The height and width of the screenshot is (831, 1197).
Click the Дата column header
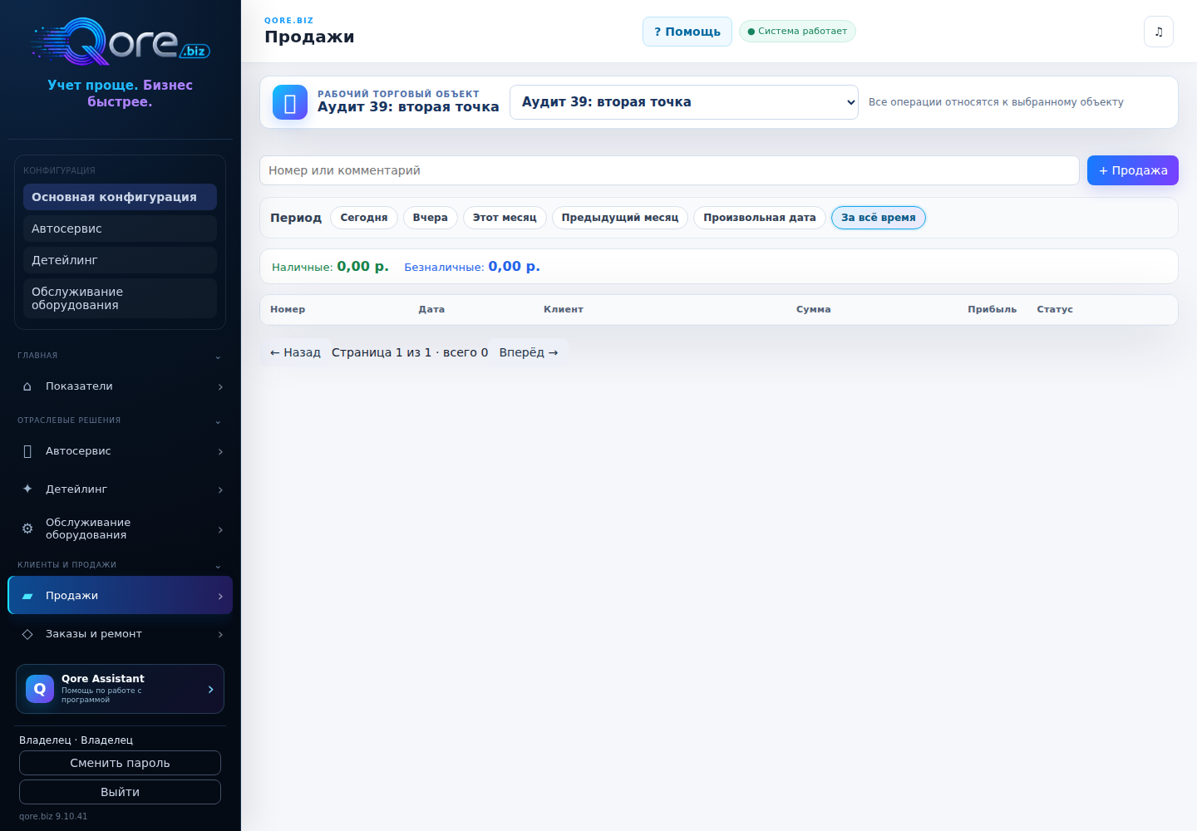[431, 309]
